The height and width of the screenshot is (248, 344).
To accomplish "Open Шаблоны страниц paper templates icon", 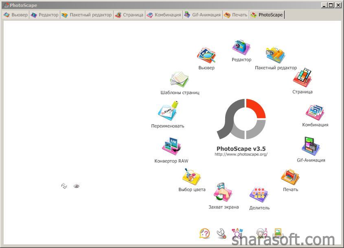I will pos(180,79).
